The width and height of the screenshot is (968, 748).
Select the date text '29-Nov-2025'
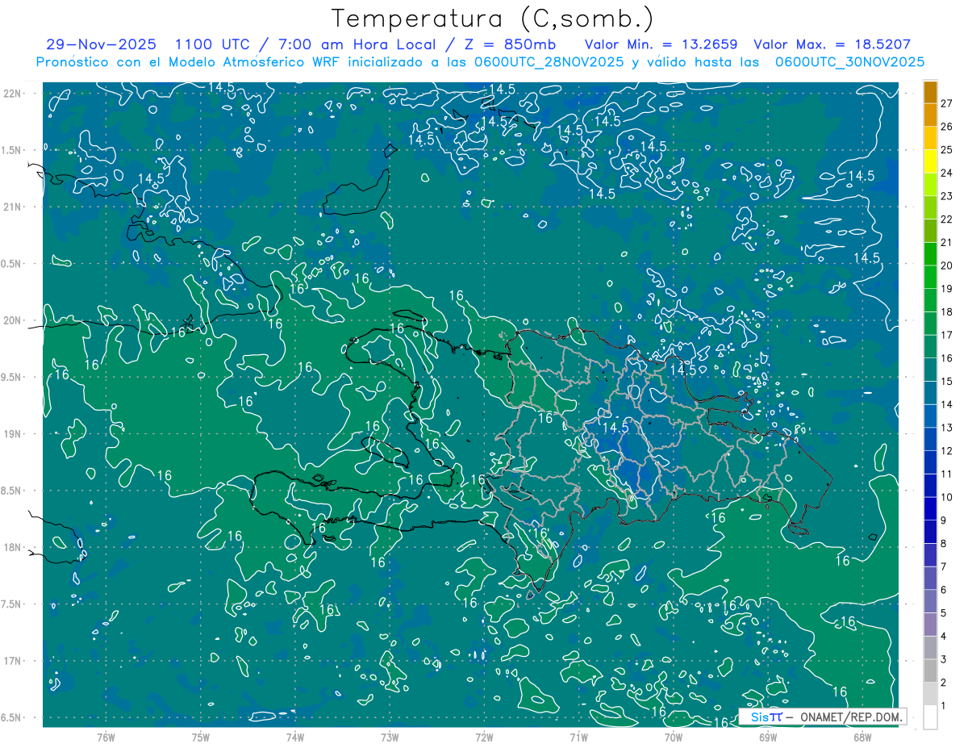[x=101, y=44]
